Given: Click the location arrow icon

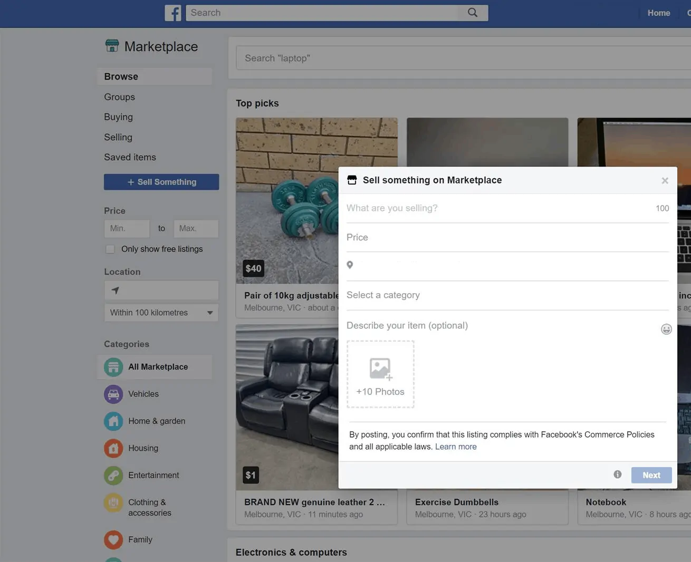Looking at the screenshot, I should (x=116, y=290).
